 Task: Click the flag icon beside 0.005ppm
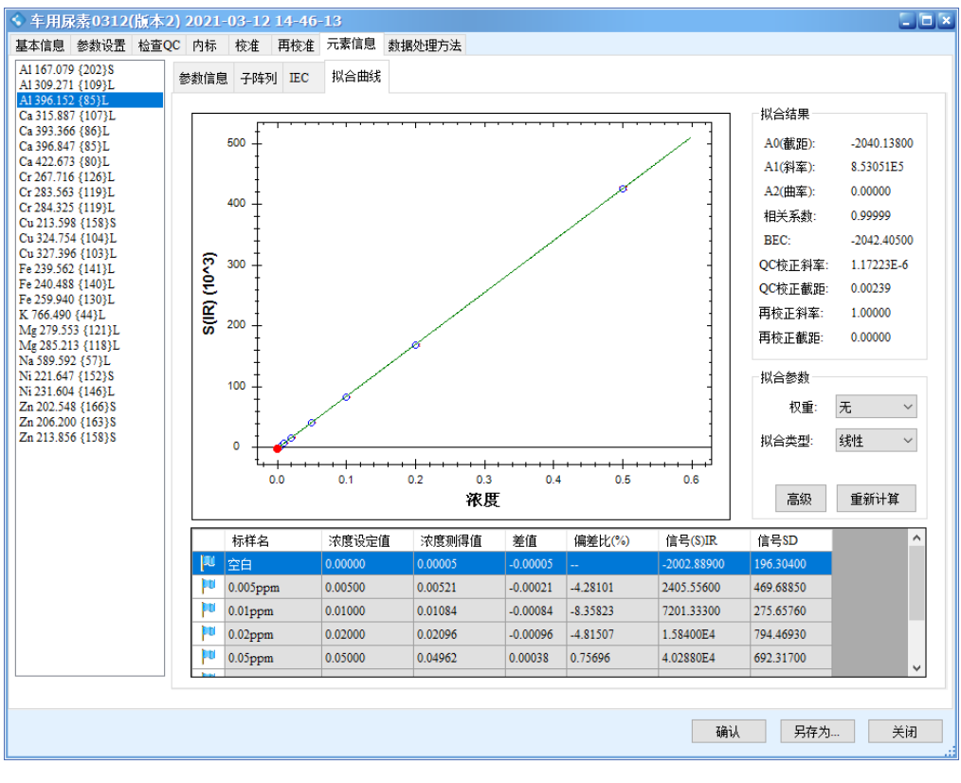pos(209,586)
